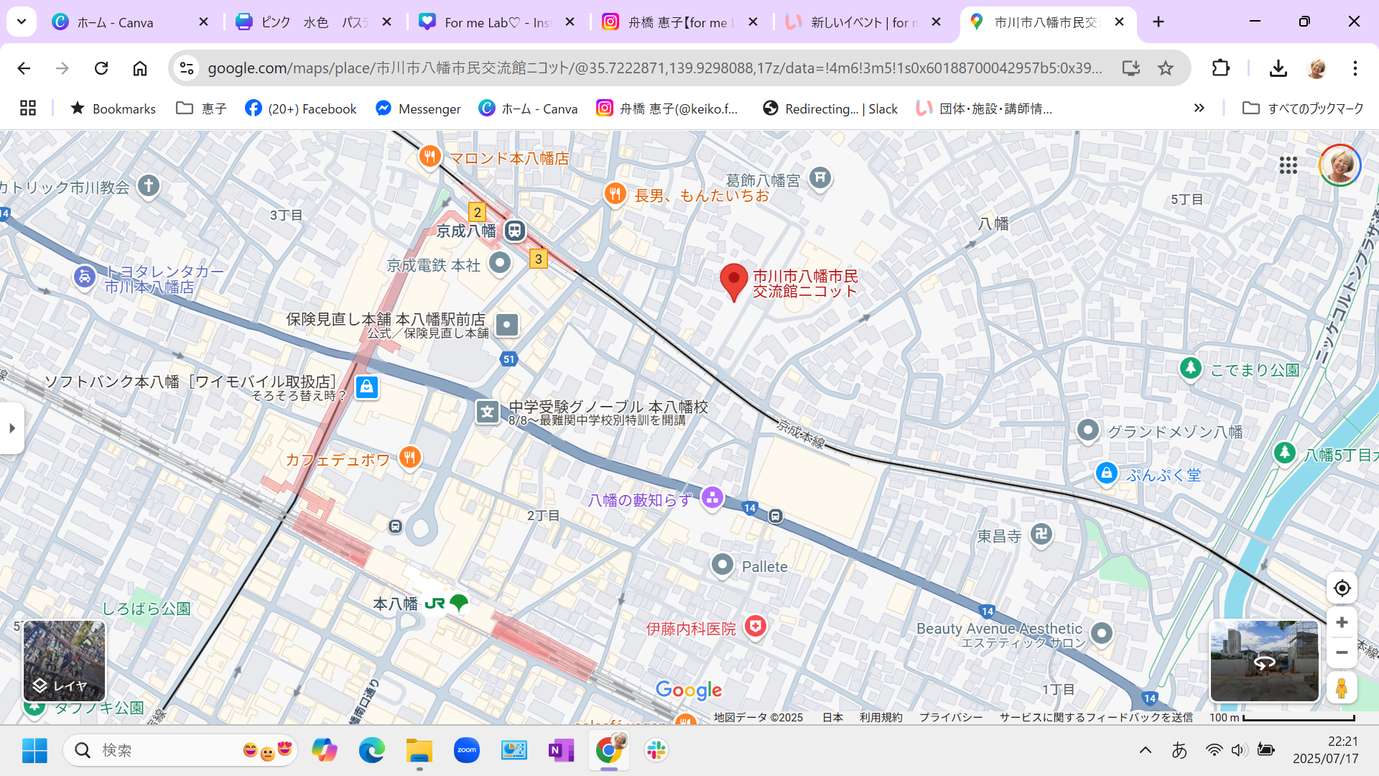
Task: Open the system volume control
Action: click(x=1239, y=750)
